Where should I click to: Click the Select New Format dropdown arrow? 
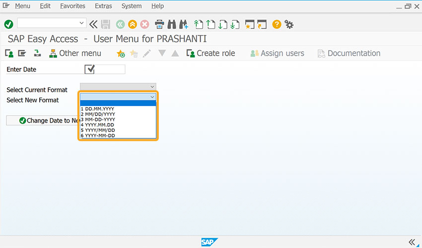[152, 97]
